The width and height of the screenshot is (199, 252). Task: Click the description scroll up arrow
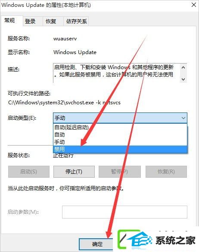point(183,68)
